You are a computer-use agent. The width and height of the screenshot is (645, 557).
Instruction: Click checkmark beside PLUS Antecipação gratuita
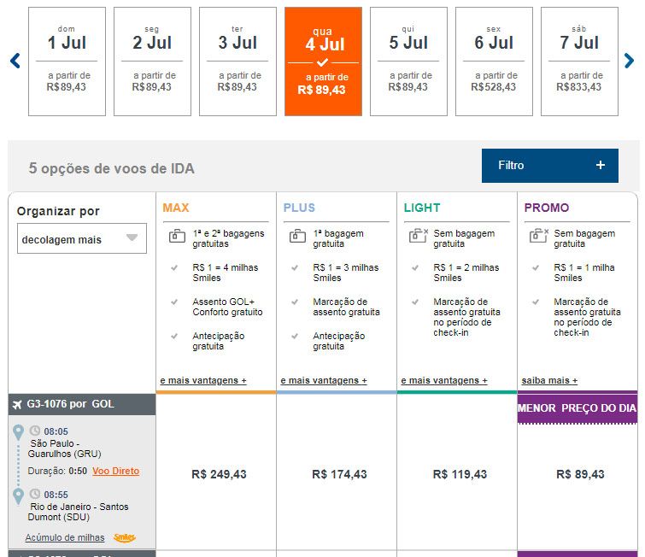295,336
